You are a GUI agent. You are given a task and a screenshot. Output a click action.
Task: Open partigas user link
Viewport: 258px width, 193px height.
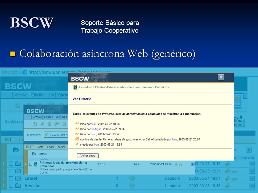point(96,129)
